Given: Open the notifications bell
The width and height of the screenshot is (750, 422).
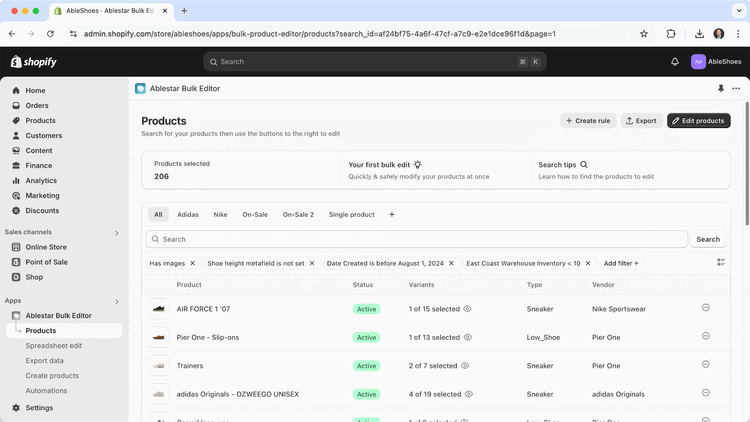Looking at the screenshot, I should pyautogui.click(x=675, y=62).
